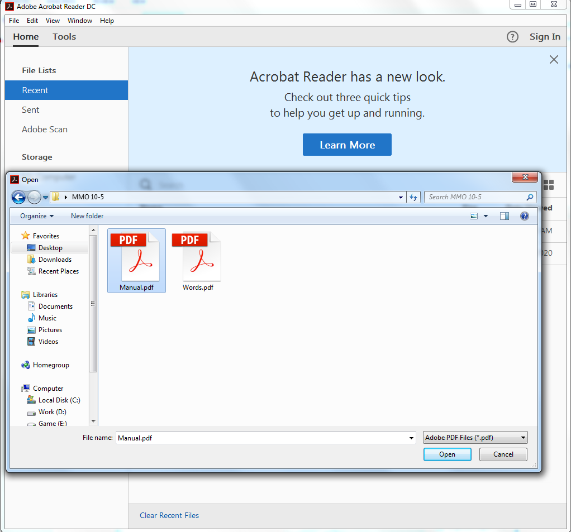
Task: Click the Videos library icon
Action: 31,341
